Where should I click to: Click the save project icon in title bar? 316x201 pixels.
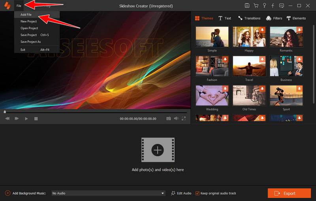tap(247, 6)
